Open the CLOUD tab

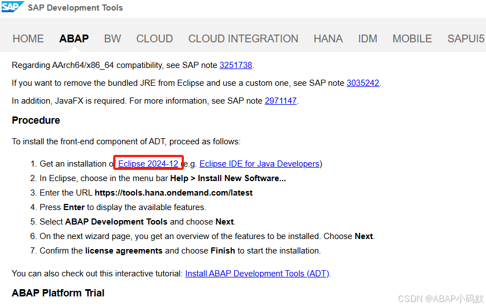(x=155, y=39)
